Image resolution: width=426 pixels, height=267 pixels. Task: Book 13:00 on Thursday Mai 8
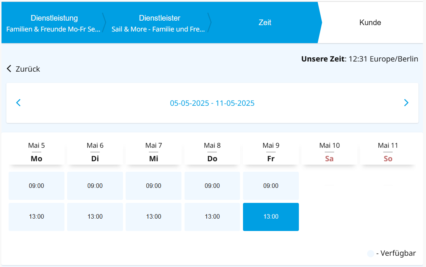click(212, 217)
